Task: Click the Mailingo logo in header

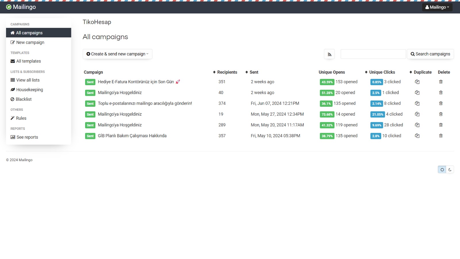Action: 21,7
